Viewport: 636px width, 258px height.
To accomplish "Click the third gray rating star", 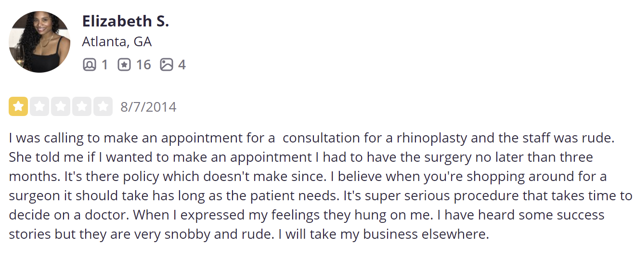I will coord(61,106).
